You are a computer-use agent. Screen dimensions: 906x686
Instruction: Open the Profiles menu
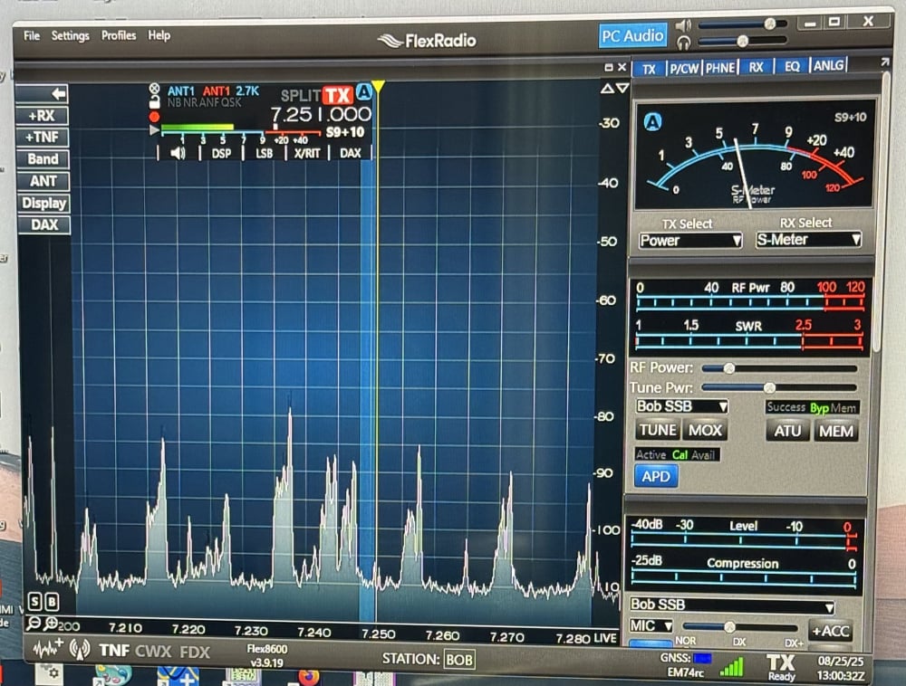point(119,36)
